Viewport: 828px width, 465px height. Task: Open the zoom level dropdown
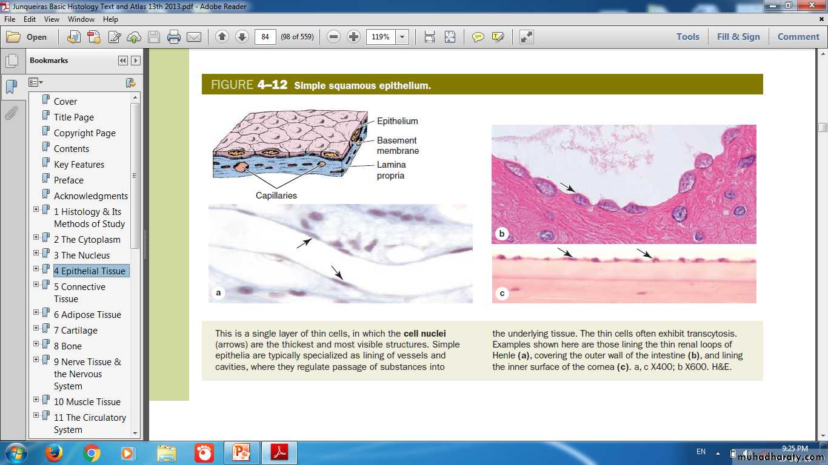402,37
